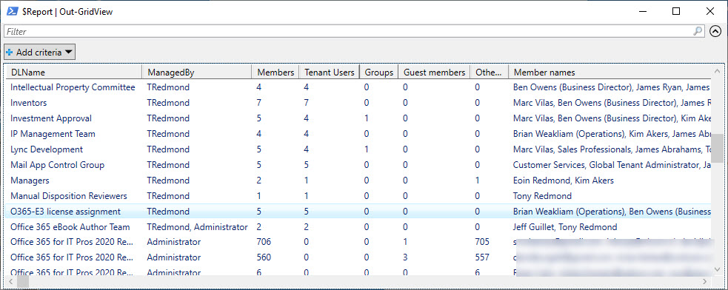Select the Intellectual Property Committee row
Viewport: 728px width, 290px height.
point(358,87)
